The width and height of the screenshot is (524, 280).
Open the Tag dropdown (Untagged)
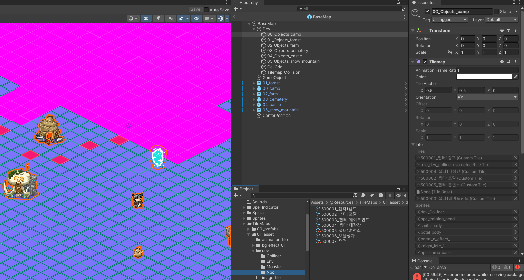(x=450, y=20)
